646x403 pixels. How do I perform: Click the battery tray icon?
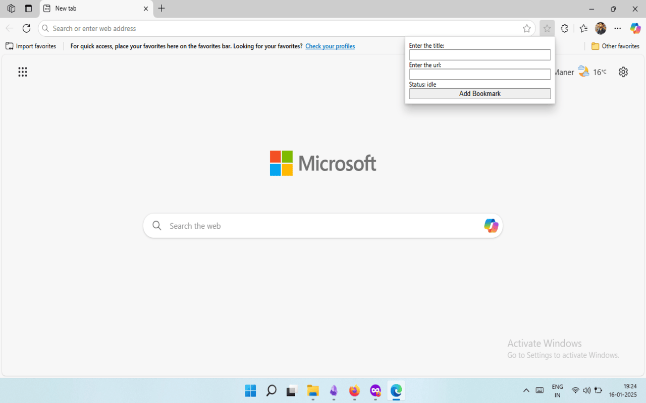click(x=598, y=390)
